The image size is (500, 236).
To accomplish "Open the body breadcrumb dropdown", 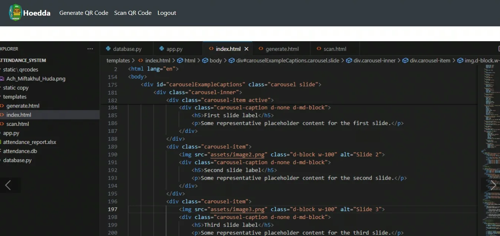I will pos(216,60).
